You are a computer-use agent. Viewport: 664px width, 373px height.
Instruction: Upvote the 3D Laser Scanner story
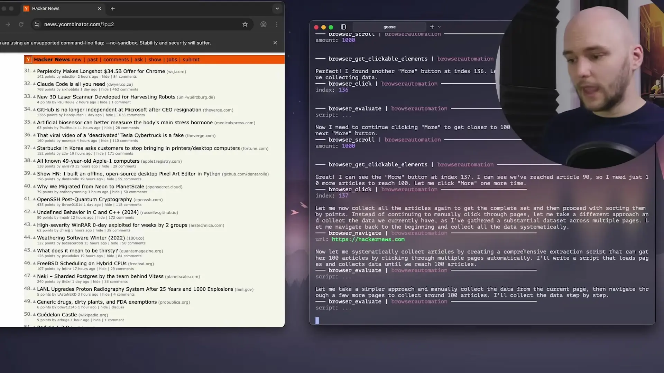(34, 96)
